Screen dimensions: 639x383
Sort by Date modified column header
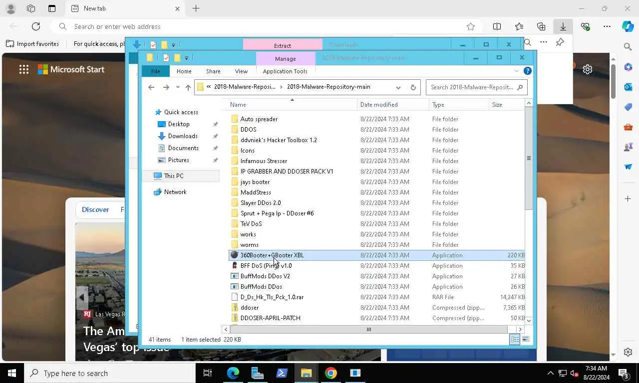[x=393, y=105]
